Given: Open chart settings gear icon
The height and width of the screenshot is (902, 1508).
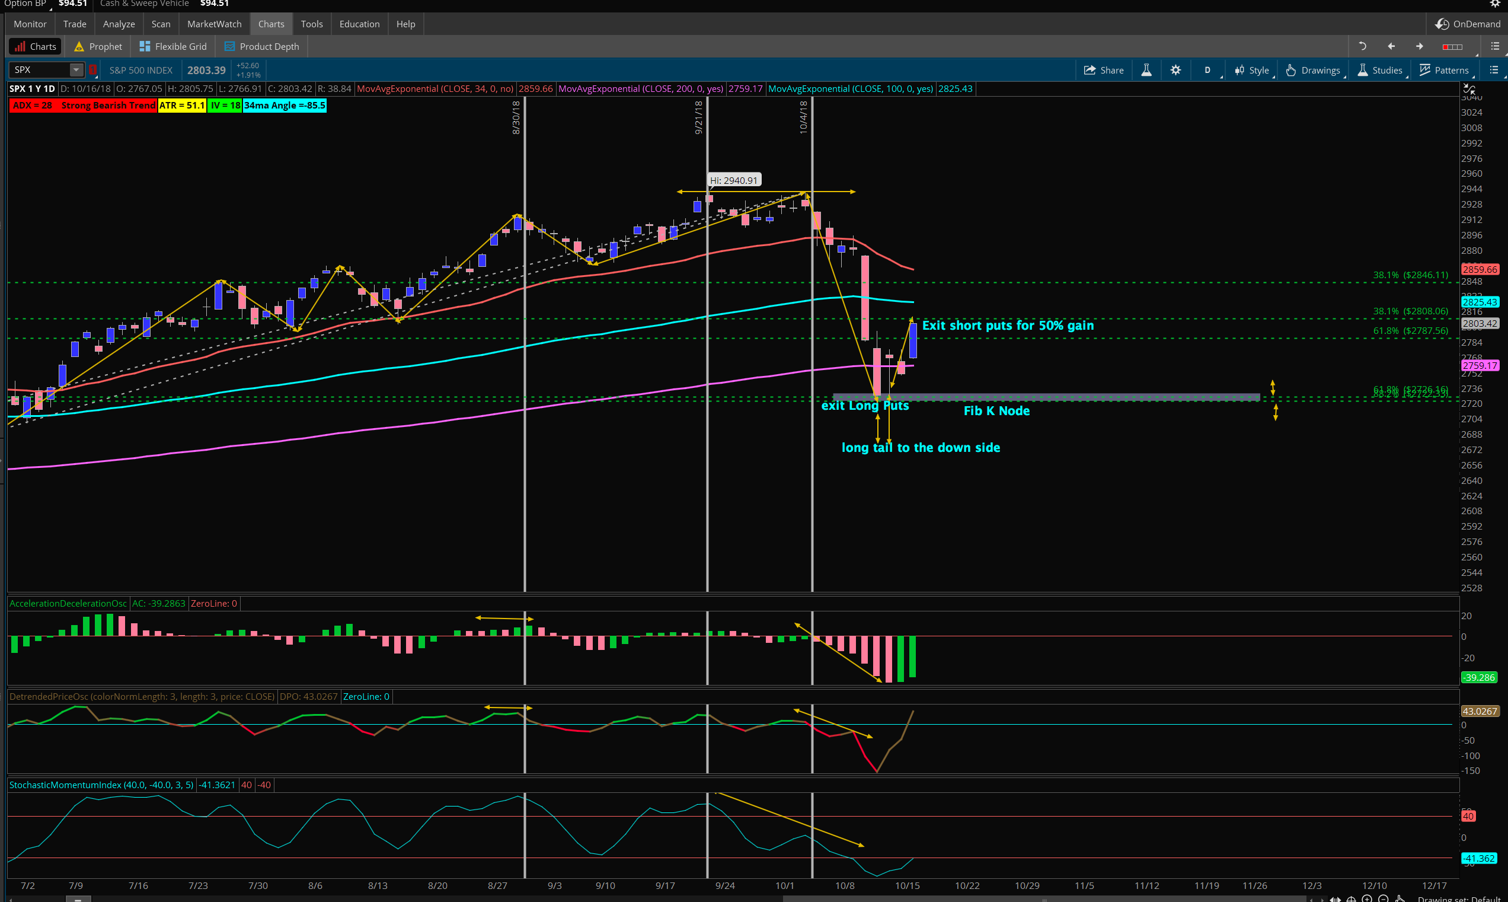Looking at the screenshot, I should coord(1175,70).
